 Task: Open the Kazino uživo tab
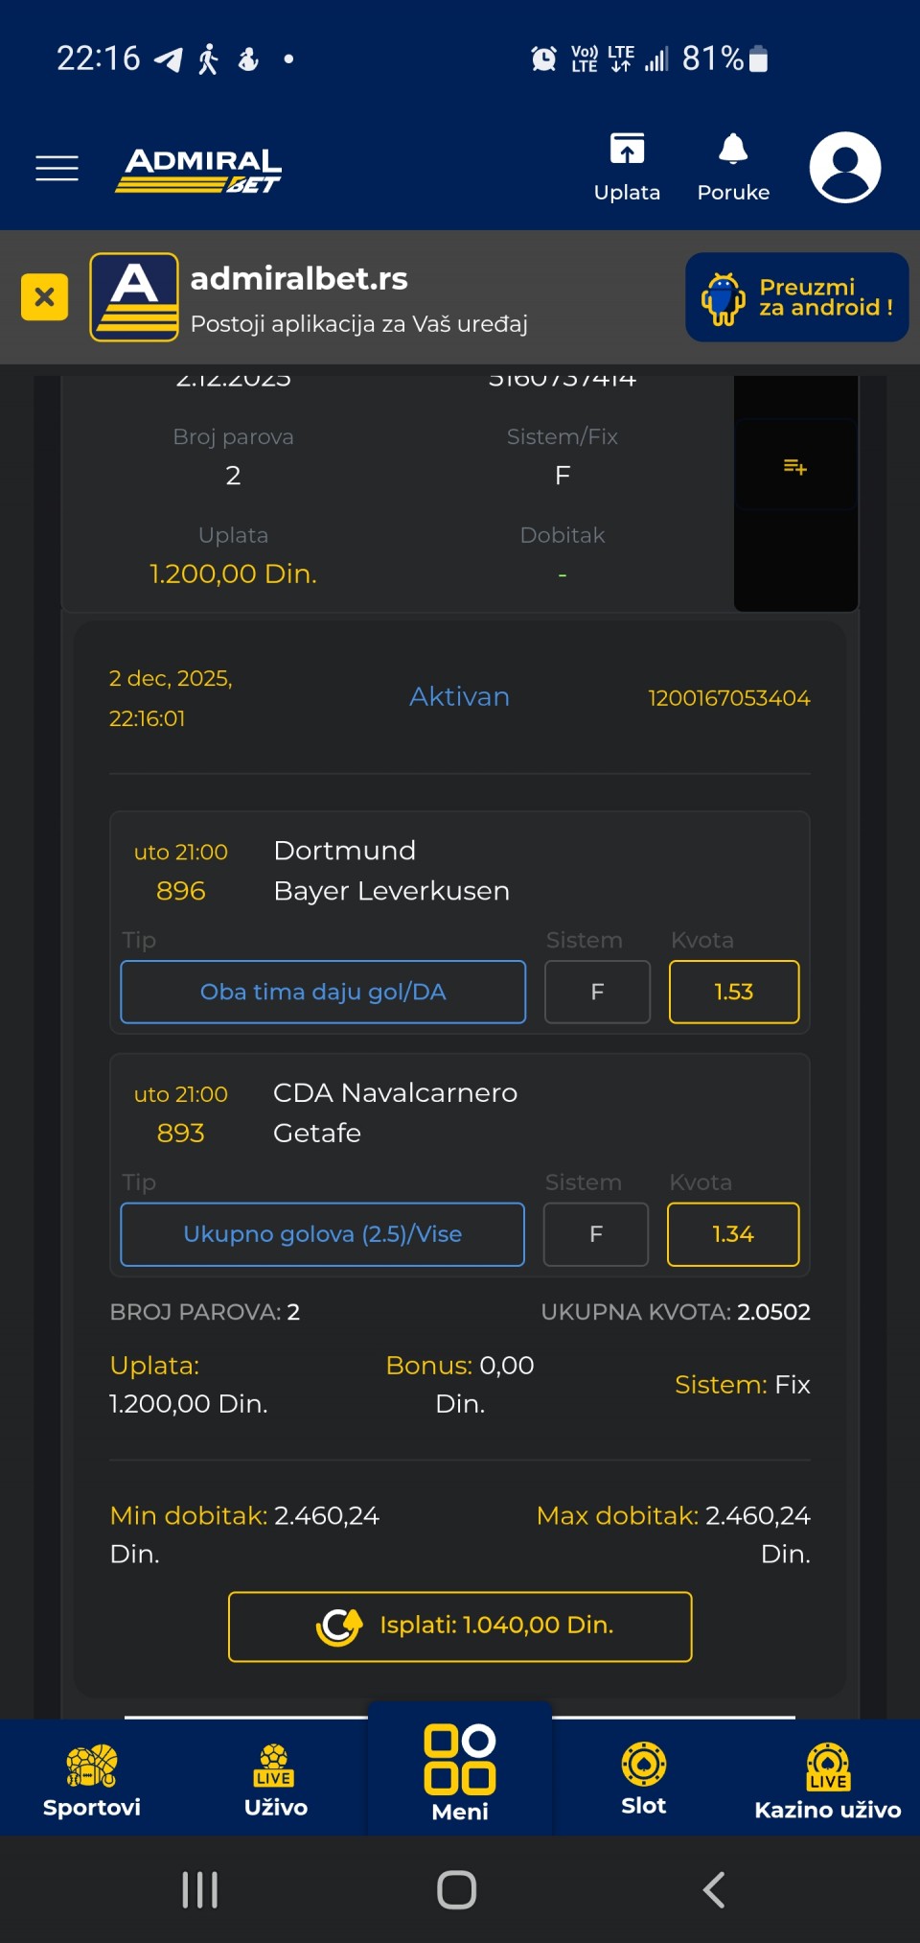click(828, 1780)
